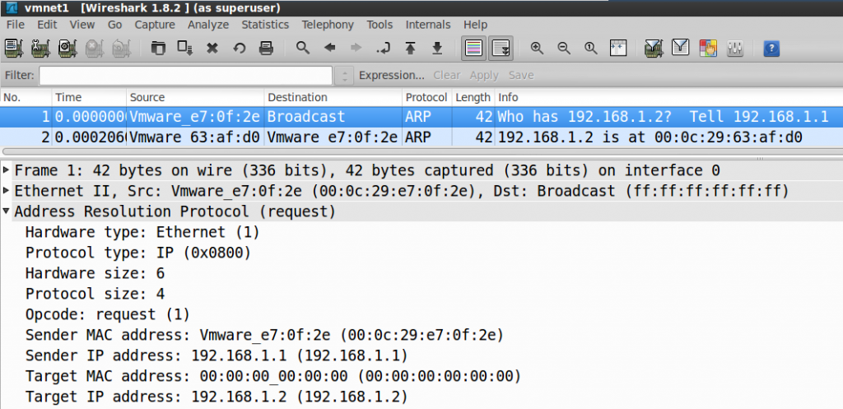This screenshot has height=409, width=843.
Task: Go to specific packet number icon
Action: coord(384,49)
